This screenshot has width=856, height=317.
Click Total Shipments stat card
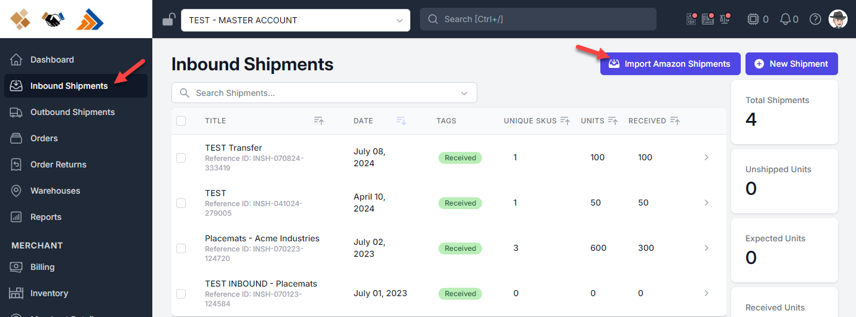(x=784, y=112)
